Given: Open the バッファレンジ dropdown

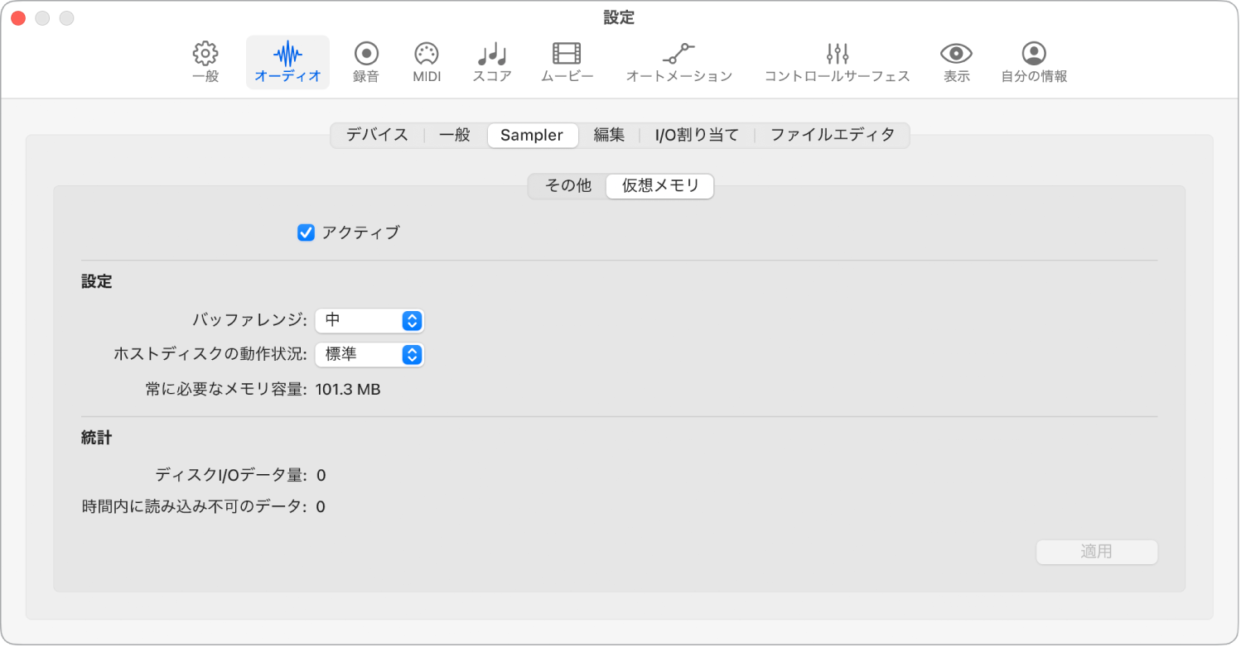Looking at the screenshot, I should [369, 320].
